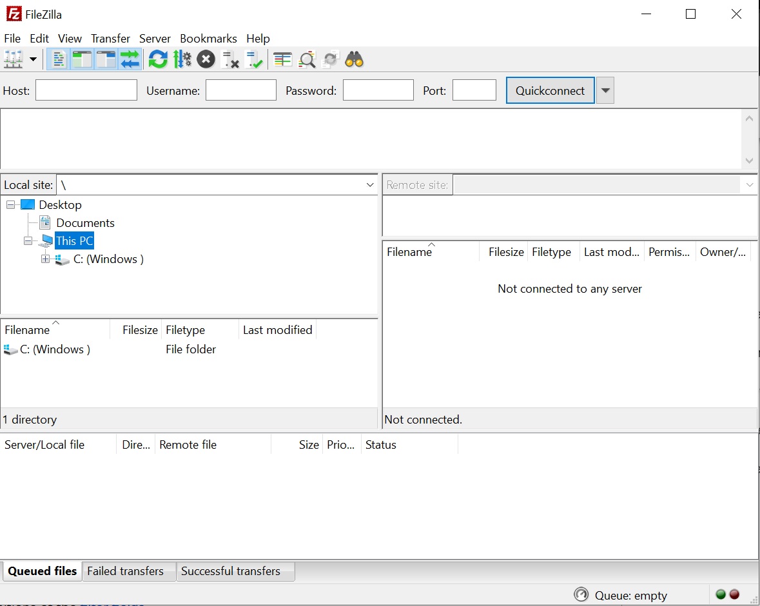Toggle synchronized browsing icon

pos(331,59)
